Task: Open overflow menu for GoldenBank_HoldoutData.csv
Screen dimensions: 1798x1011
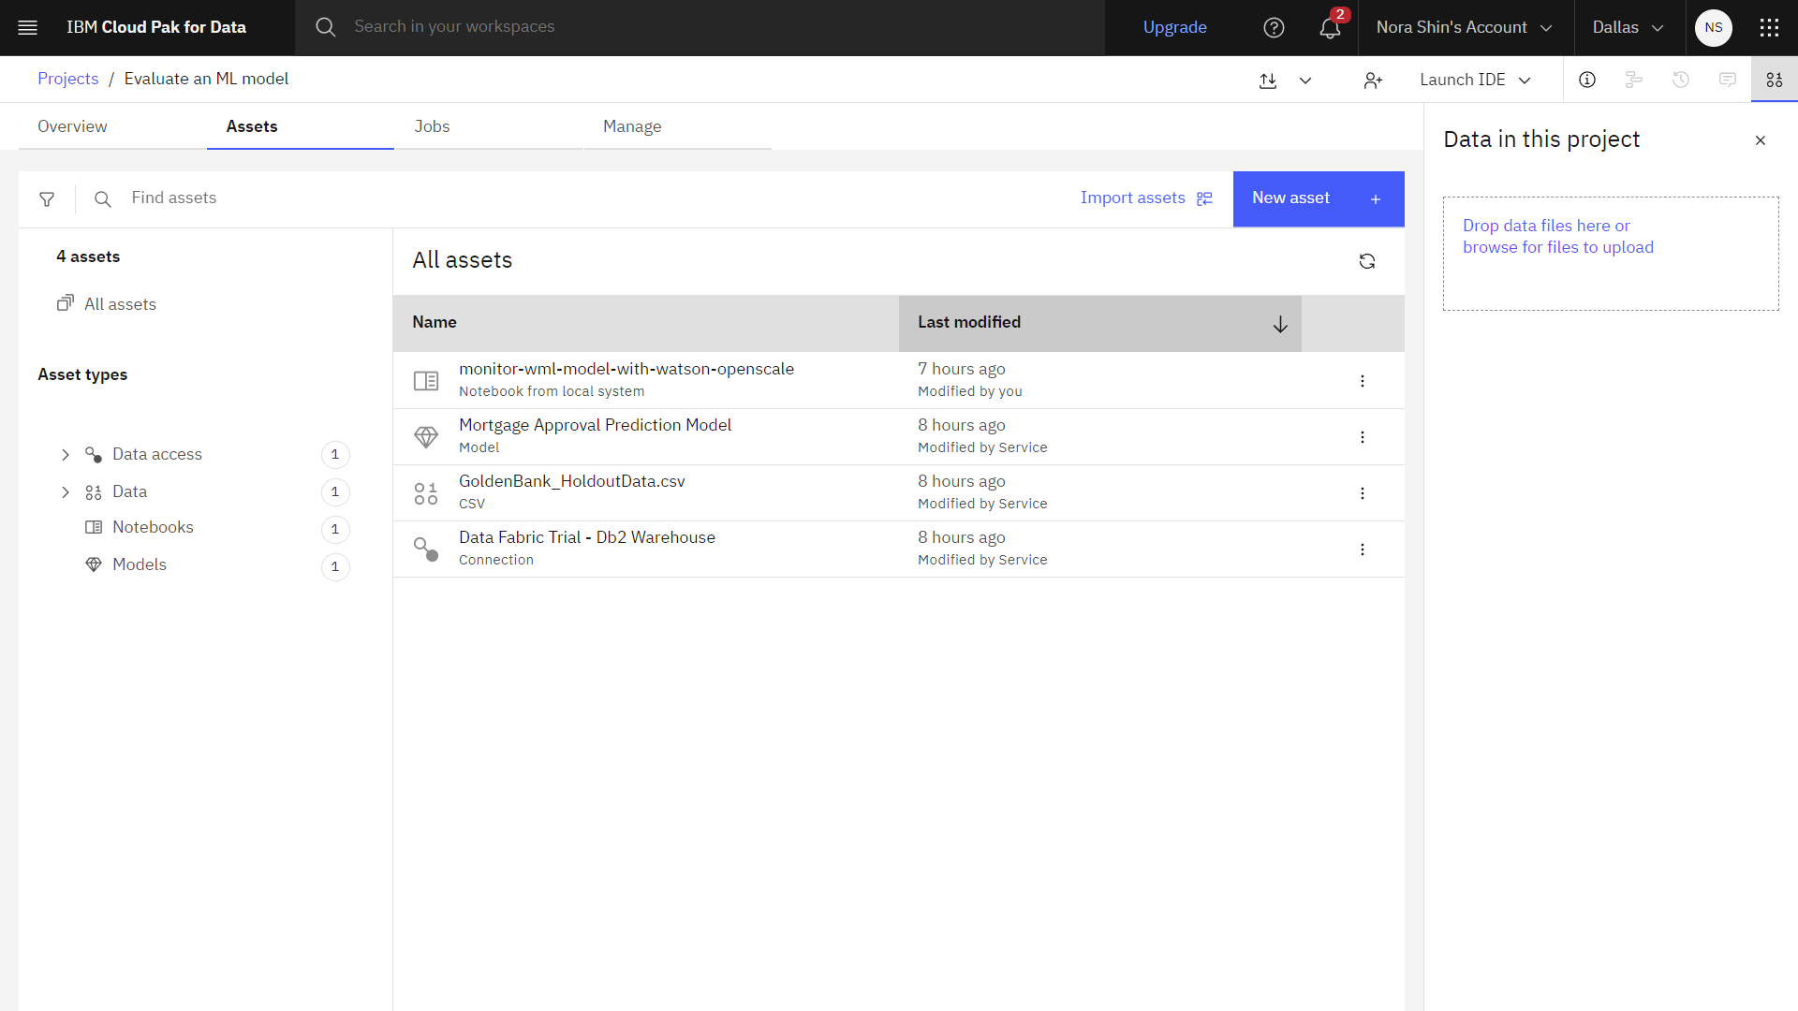Action: click(x=1363, y=493)
